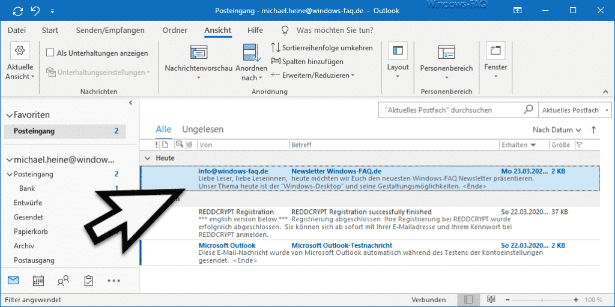Click 'Sortierreihenfolge umkehren'
This screenshot has width=615, height=307.
[x=322, y=48]
